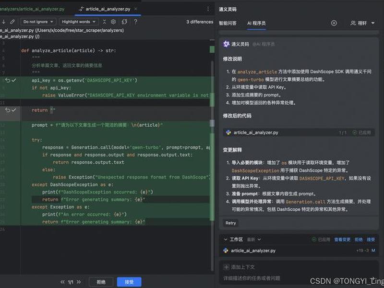The width and height of the screenshot is (384, 288).
Task: Open the 最新 snapshot version dropdown
Action: 254,240
